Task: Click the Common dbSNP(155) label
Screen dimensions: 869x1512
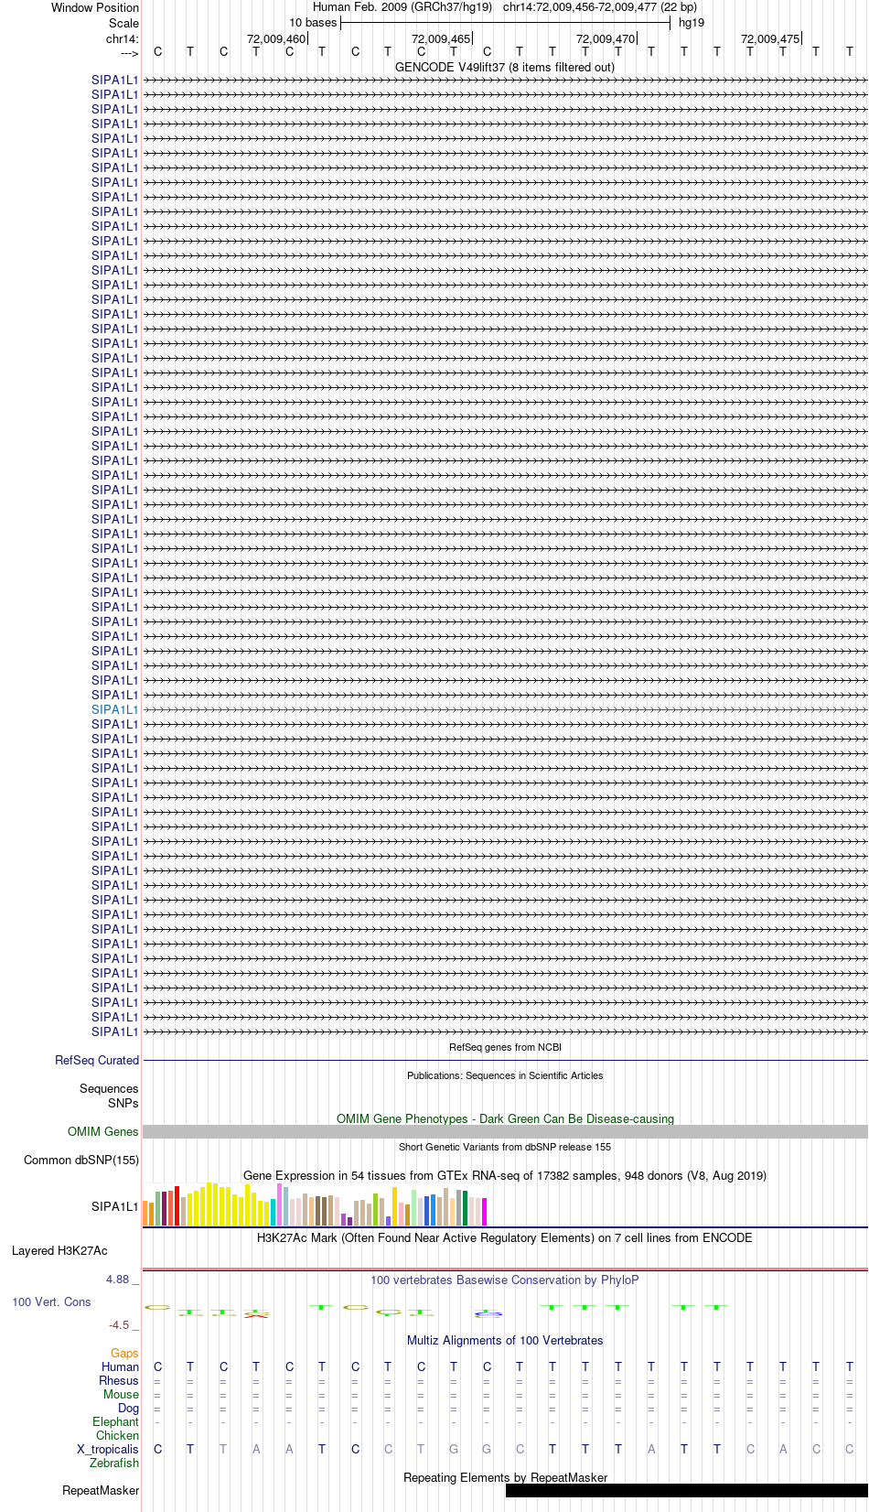Action: 81,1160
